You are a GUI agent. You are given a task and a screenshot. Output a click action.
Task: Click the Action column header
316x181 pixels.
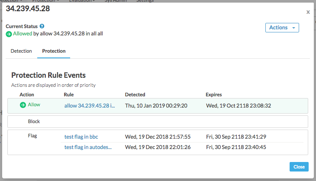pos(27,94)
